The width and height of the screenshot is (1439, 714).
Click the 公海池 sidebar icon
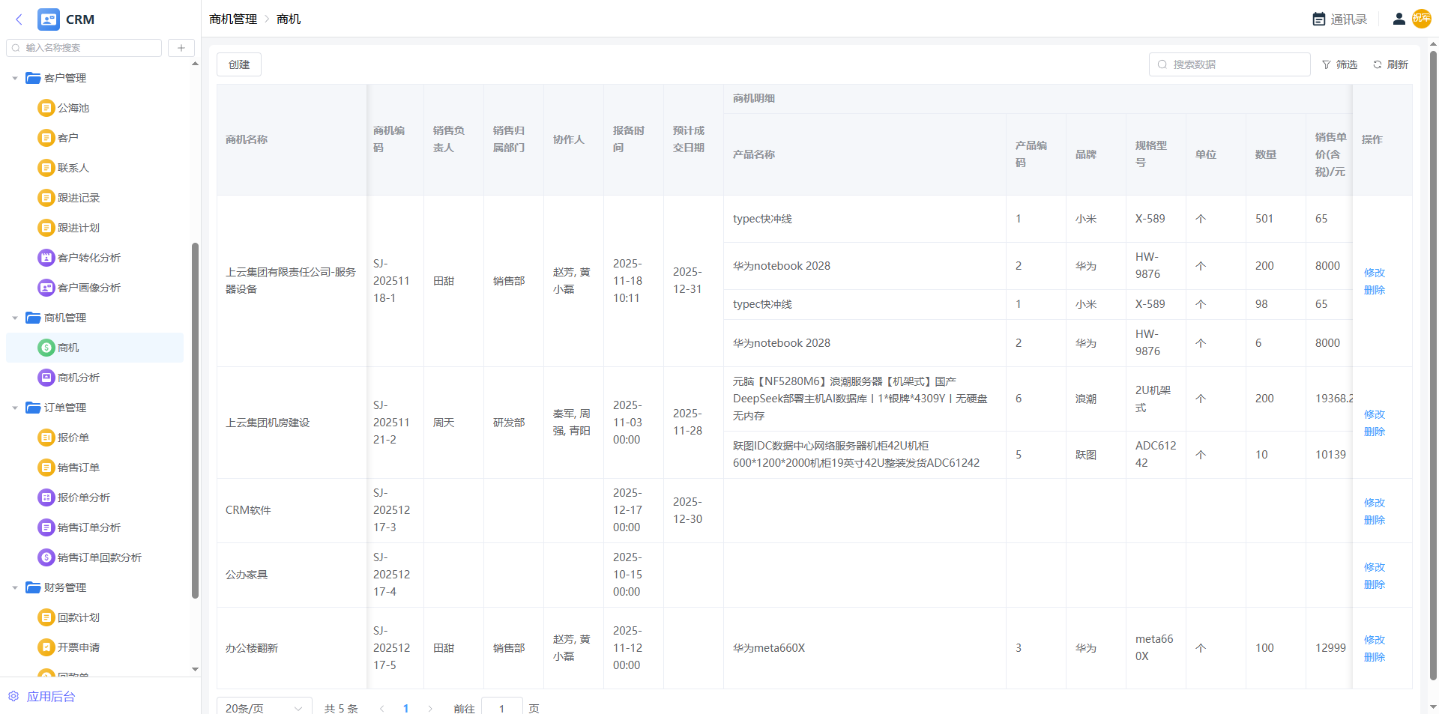click(x=46, y=108)
